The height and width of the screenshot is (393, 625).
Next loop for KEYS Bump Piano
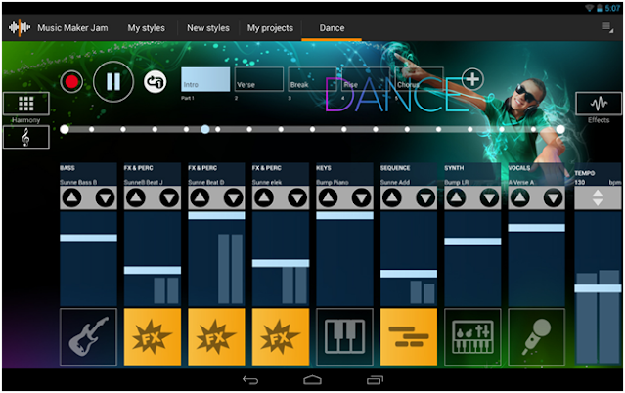[362, 197]
